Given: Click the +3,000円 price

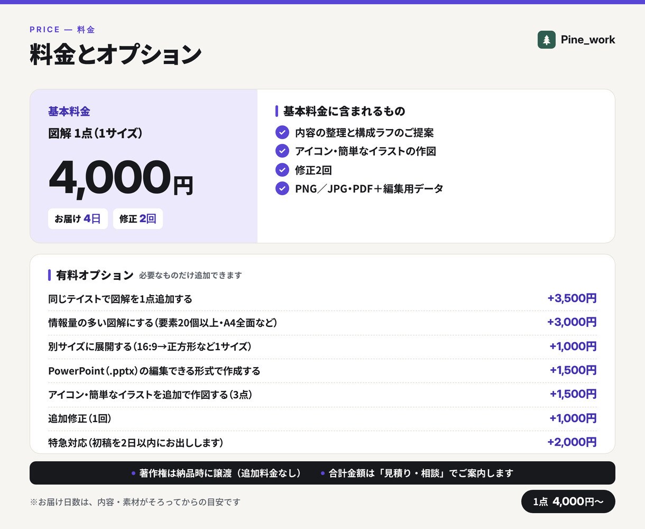Looking at the screenshot, I should tap(572, 322).
